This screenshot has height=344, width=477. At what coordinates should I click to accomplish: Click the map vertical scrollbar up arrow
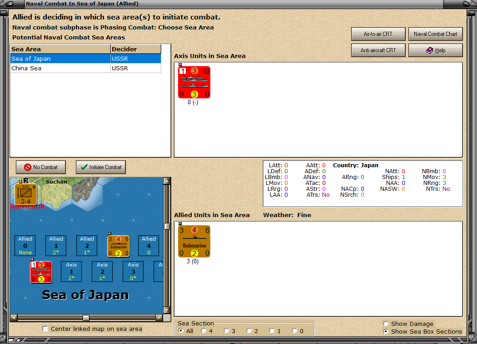(x=167, y=181)
